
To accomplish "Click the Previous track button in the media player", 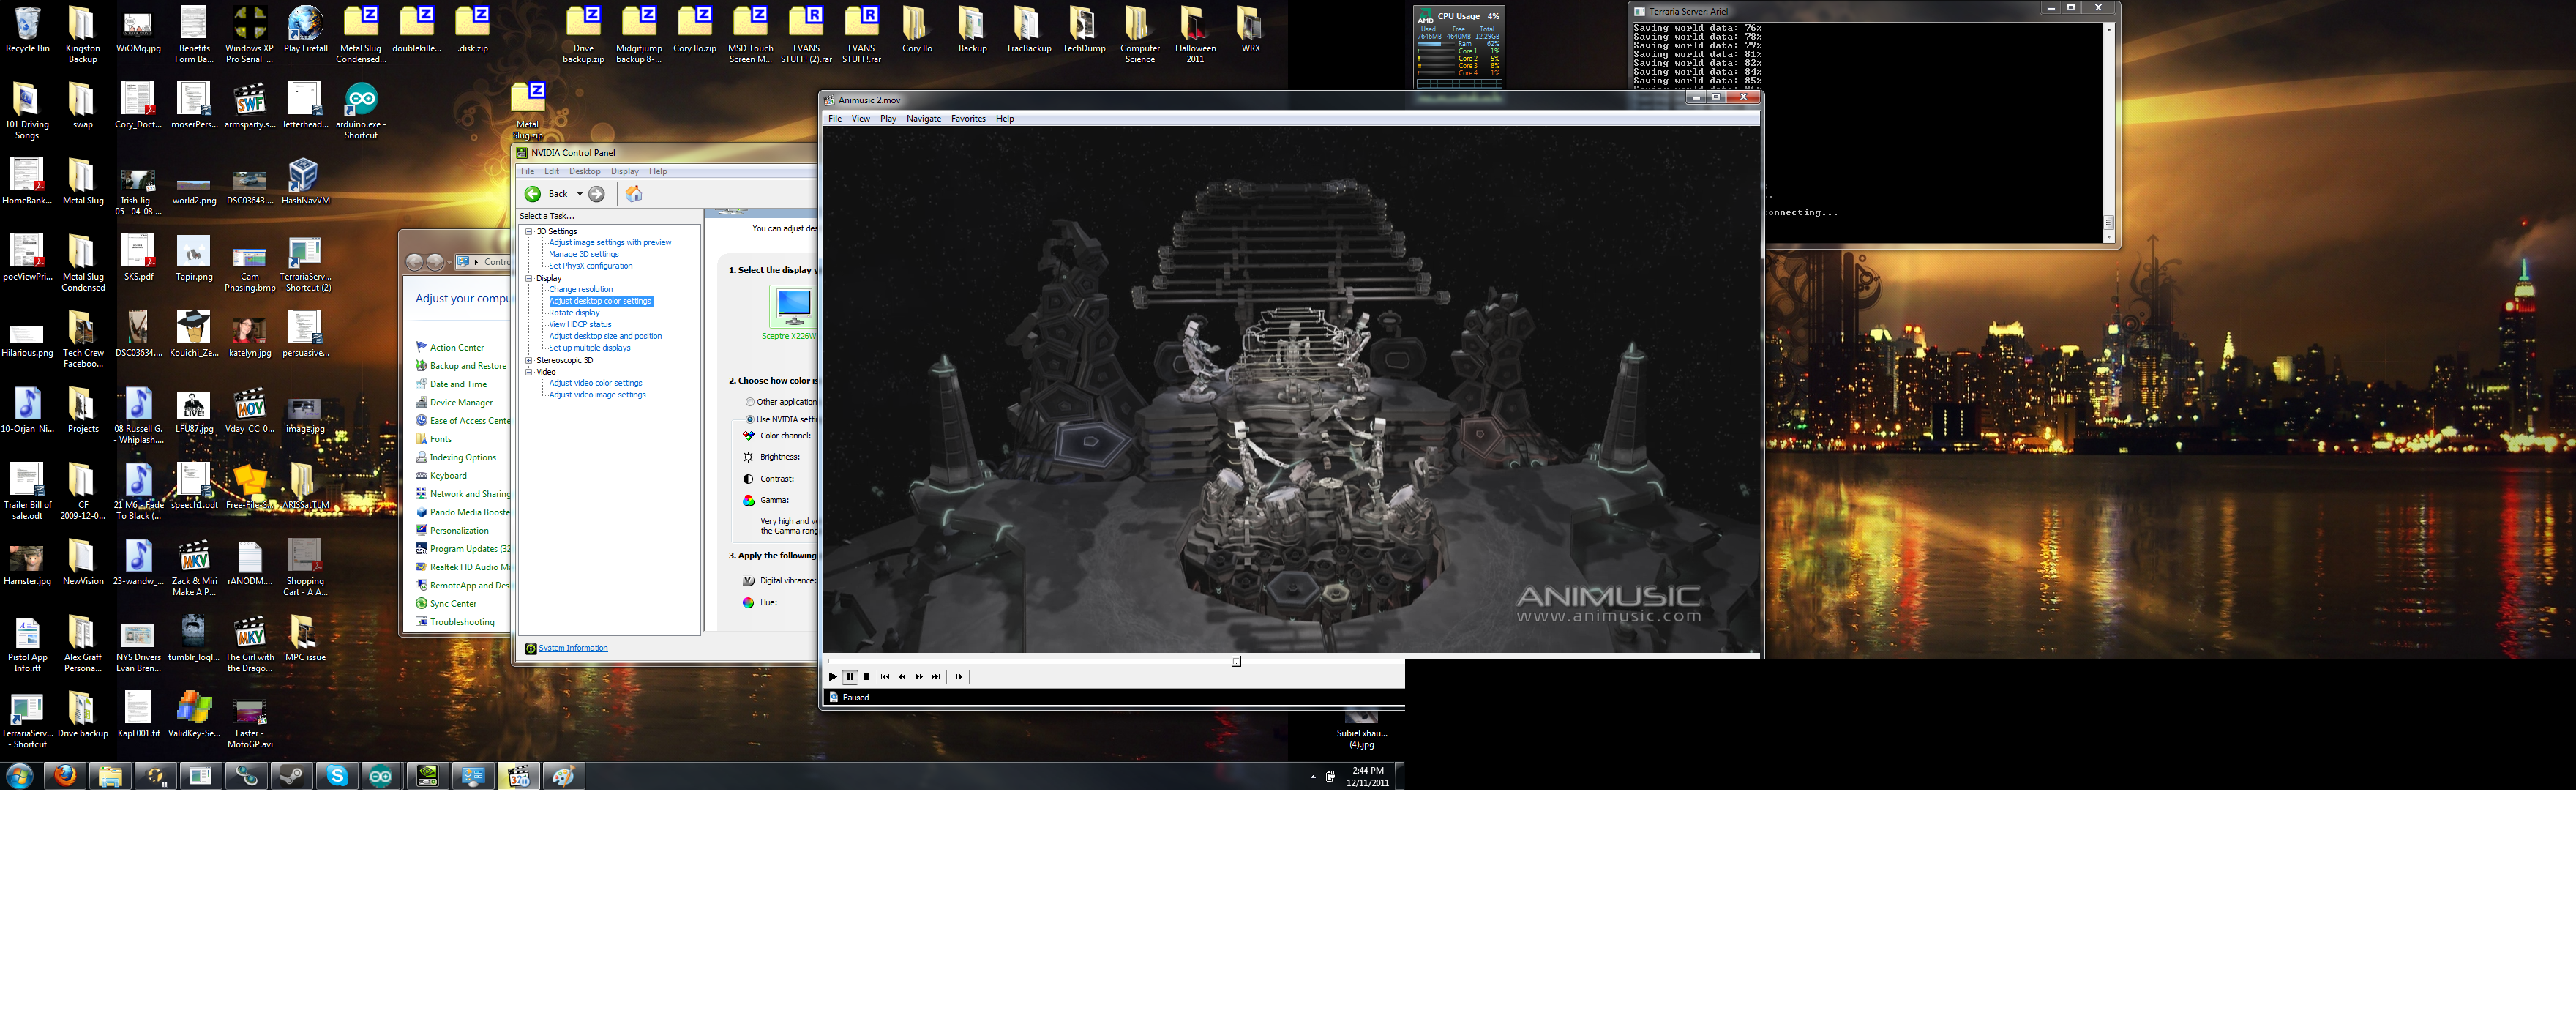I will [x=885, y=677].
